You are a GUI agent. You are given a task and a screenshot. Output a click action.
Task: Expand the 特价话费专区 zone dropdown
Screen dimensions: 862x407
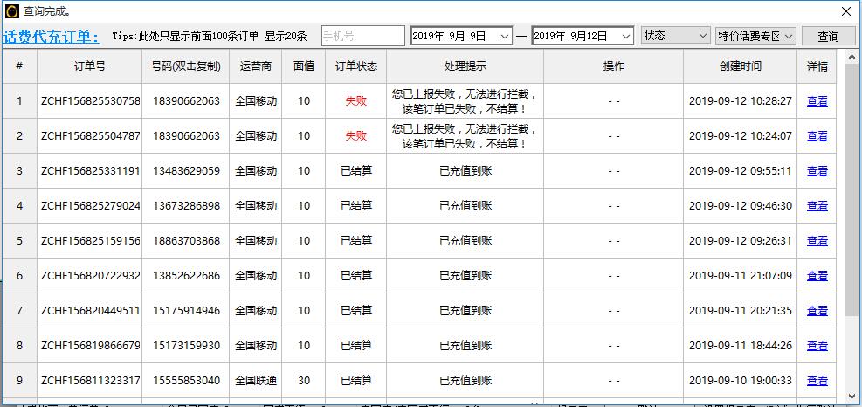click(755, 36)
